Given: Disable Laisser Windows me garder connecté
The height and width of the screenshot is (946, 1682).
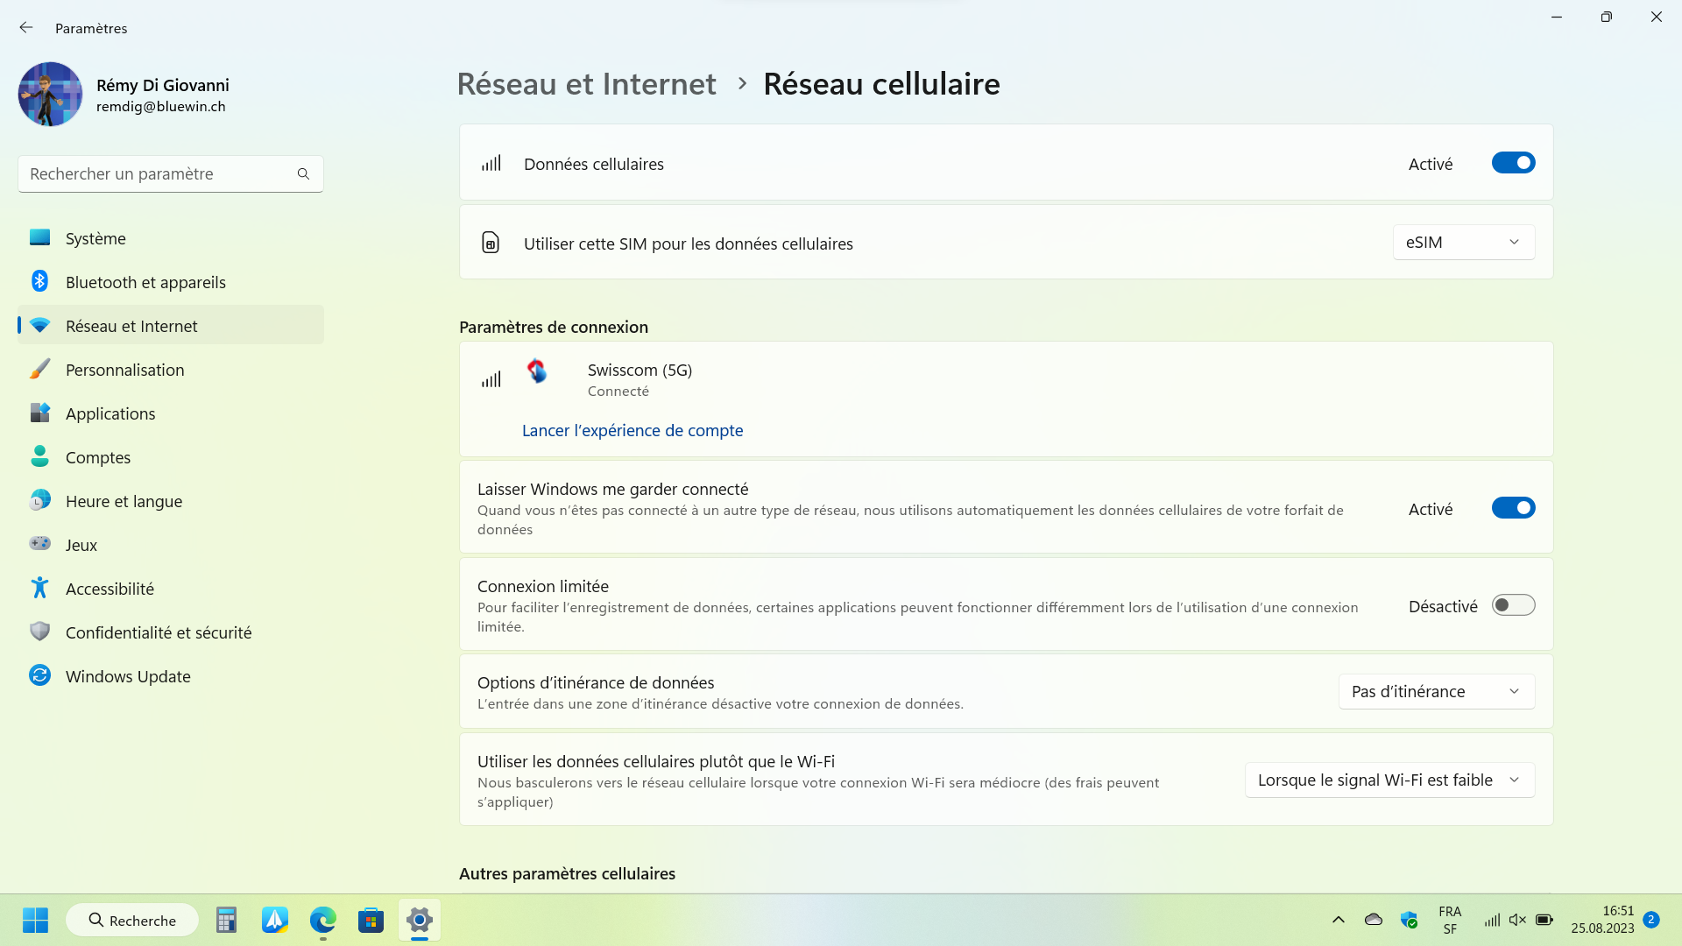Looking at the screenshot, I should [x=1513, y=508].
